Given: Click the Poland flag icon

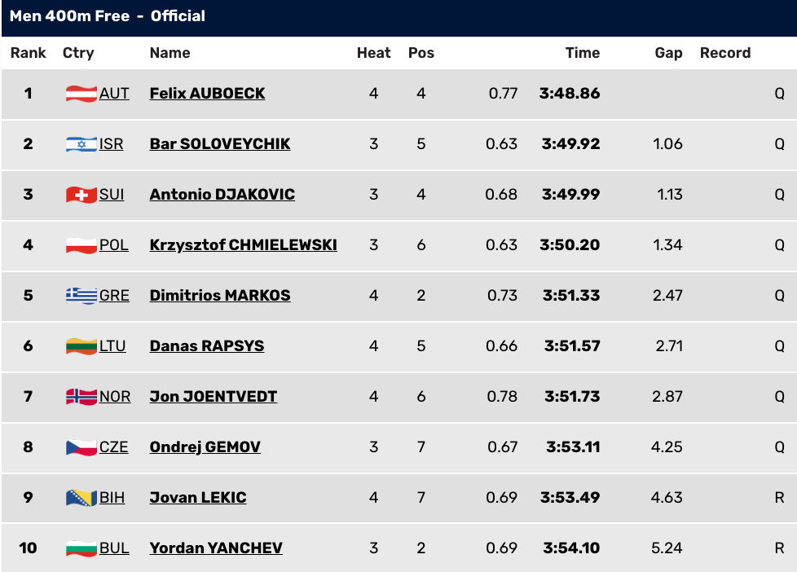Looking at the screenshot, I should (x=81, y=245).
